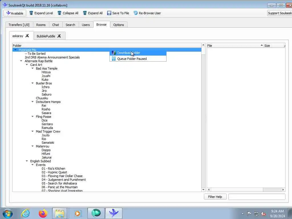The height and width of the screenshot is (219, 292).
Task: Click the Collapse All toolbar icon
Action: pyautogui.click(x=59, y=13)
